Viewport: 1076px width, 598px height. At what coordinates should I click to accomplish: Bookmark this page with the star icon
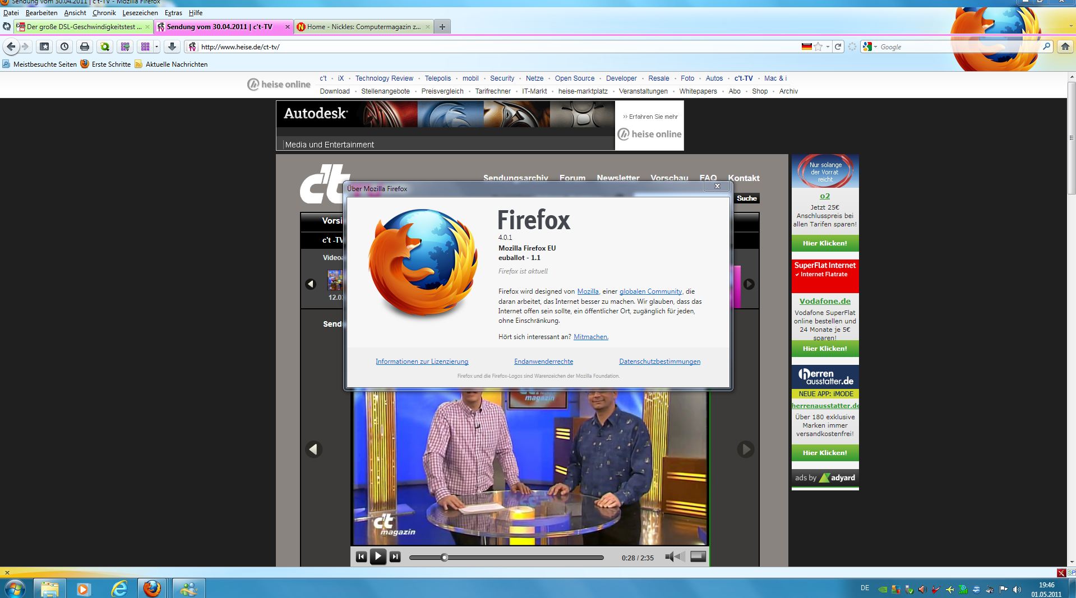818,47
